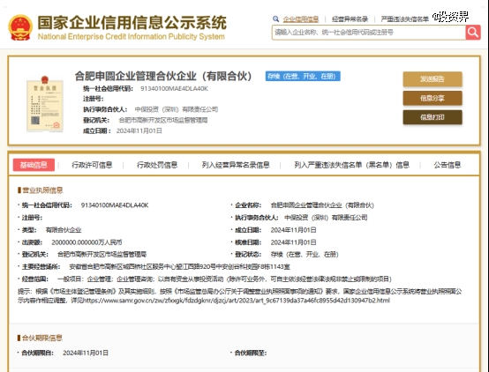Click the system title 国家企业信用信息公示系统
The image size is (489, 372).
pyautogui.click(x=132, y=22)
